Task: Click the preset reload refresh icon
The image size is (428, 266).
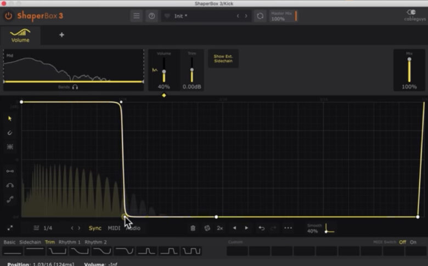Action: (260, 16)
